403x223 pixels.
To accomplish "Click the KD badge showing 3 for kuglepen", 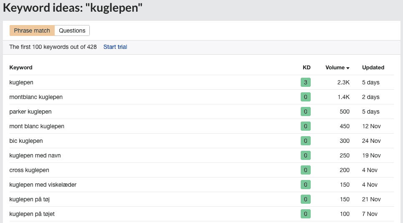I will pyautogui.click(x=306, y=82).
